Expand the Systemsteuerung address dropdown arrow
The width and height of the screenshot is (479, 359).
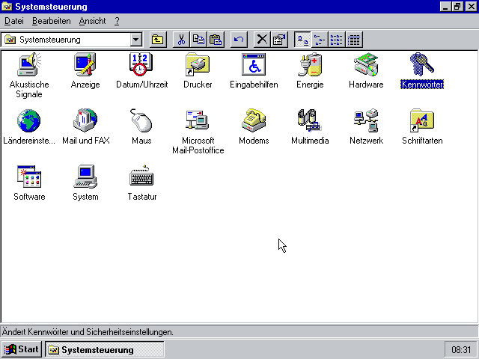click(136, 40)
